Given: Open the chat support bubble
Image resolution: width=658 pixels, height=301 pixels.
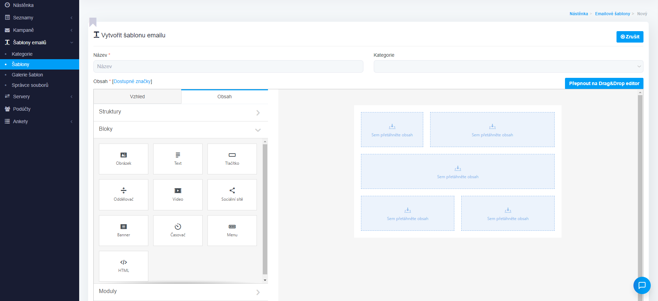Looking at the screenshot, I should point(642,285).
